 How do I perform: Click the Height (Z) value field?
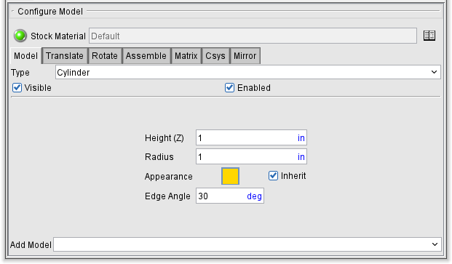pyautogui.click(x=251, y=138)
